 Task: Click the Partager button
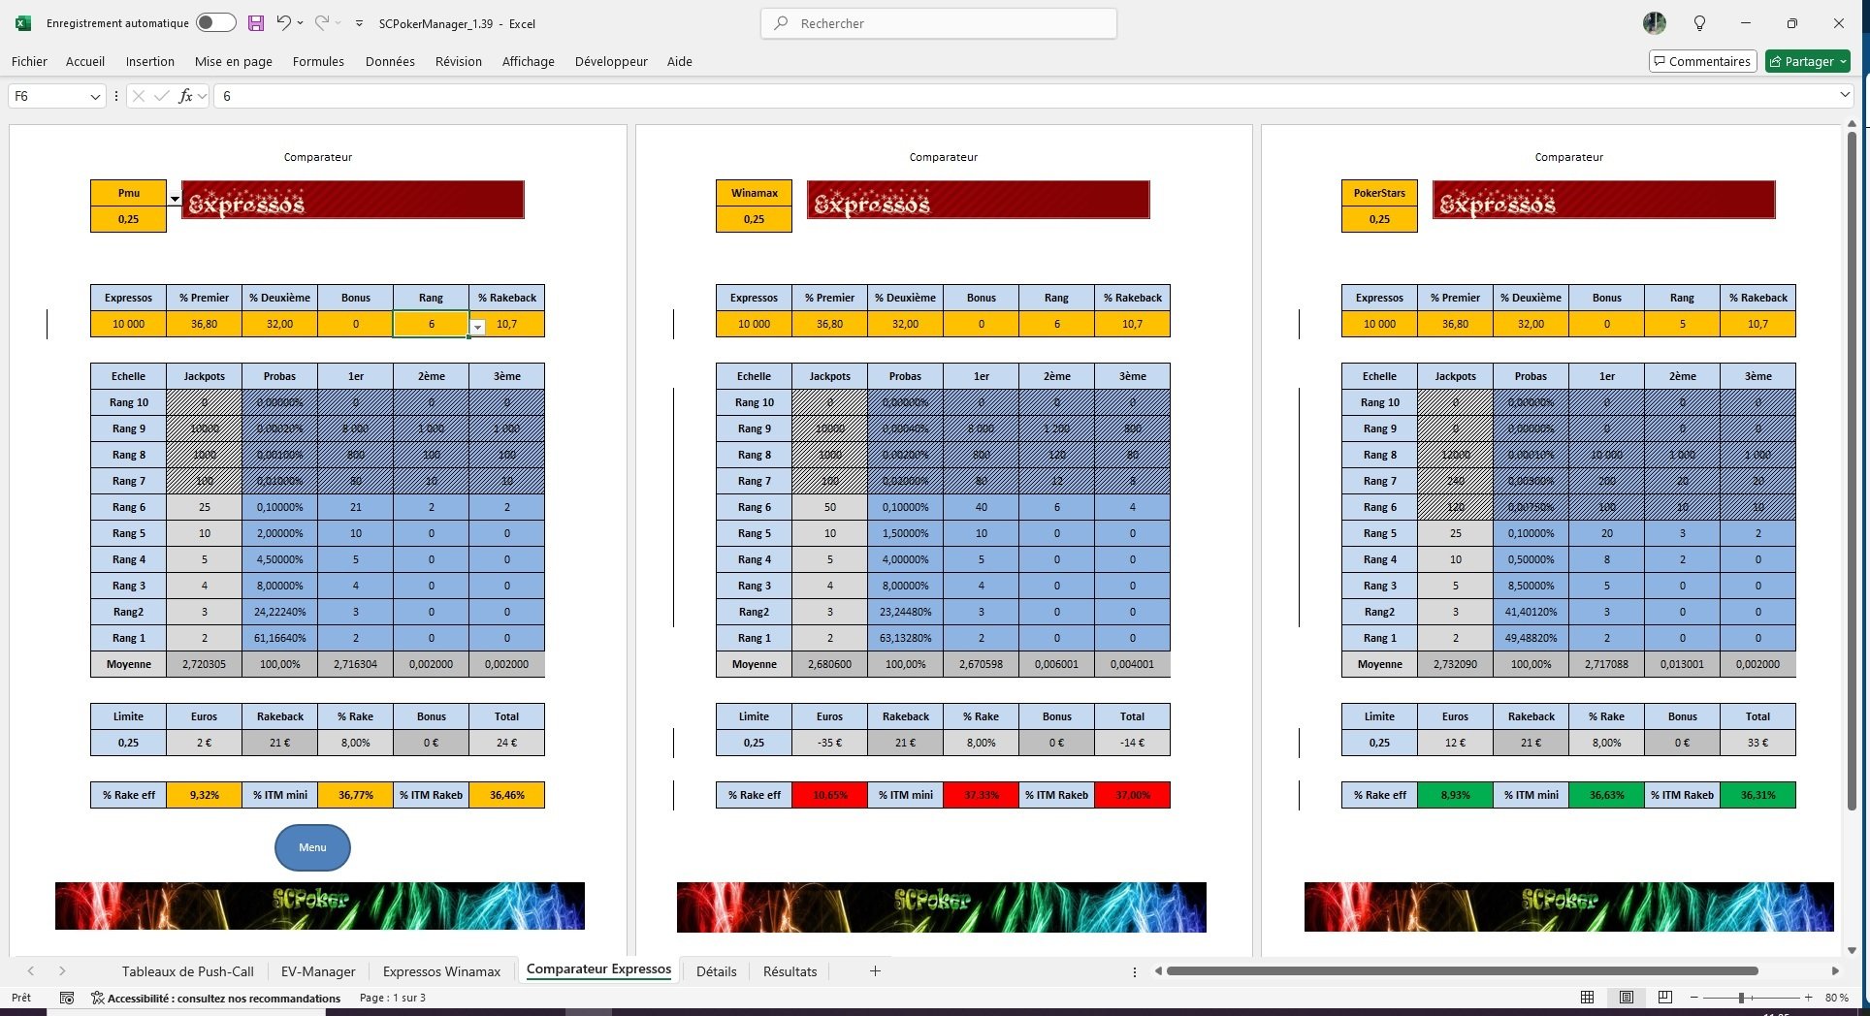[1808, 61]
